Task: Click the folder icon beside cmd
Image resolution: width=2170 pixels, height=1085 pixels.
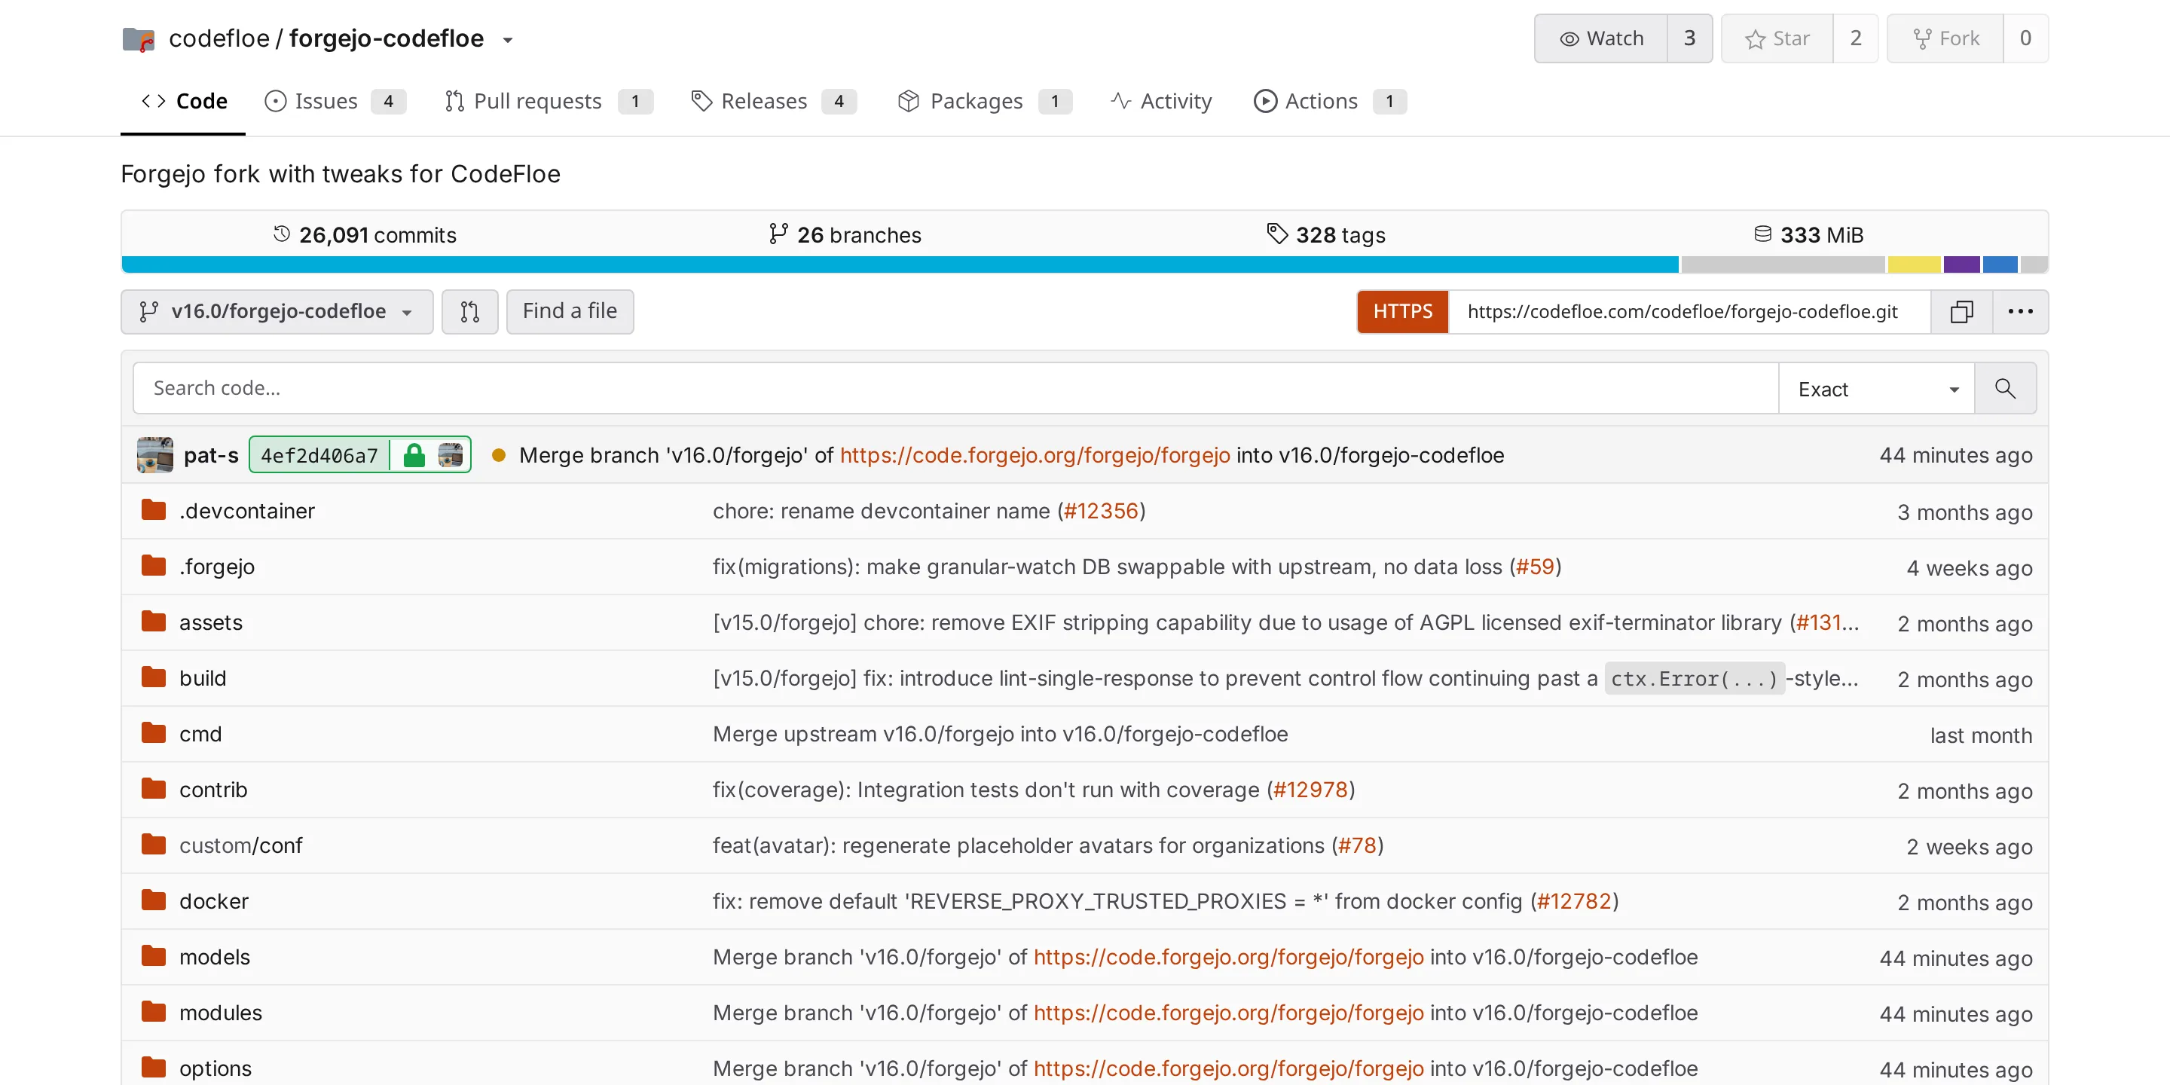Action: [153, 733]
